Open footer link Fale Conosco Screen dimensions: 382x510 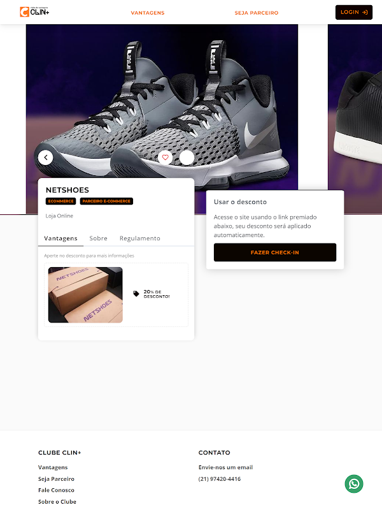pyautogui.click(x=56, y=490)
